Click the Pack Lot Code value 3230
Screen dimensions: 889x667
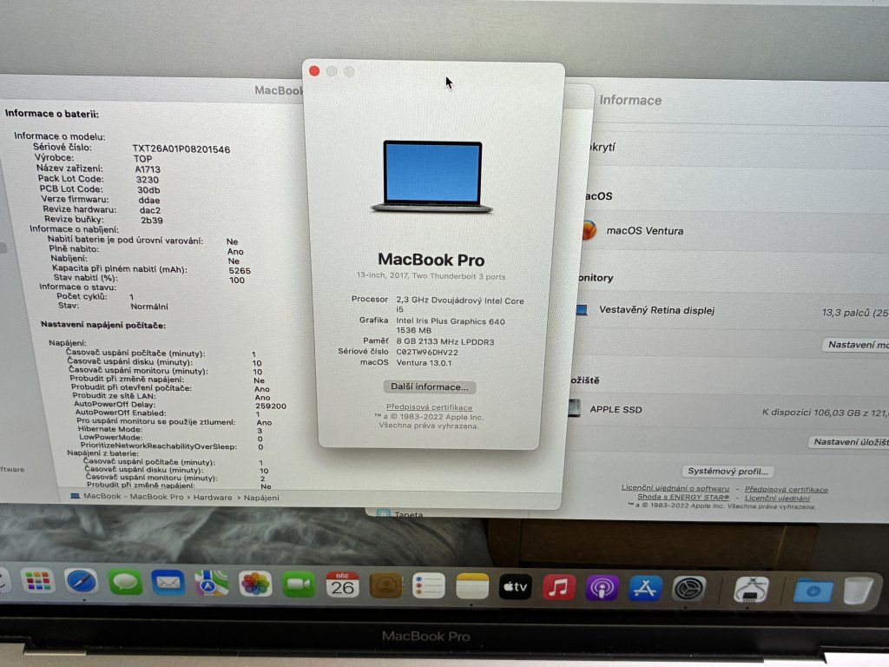[148, 179]
